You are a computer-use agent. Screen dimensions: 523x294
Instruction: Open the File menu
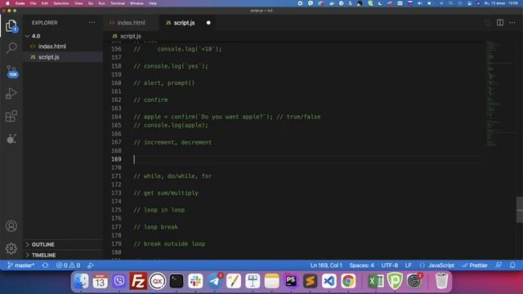33,3
